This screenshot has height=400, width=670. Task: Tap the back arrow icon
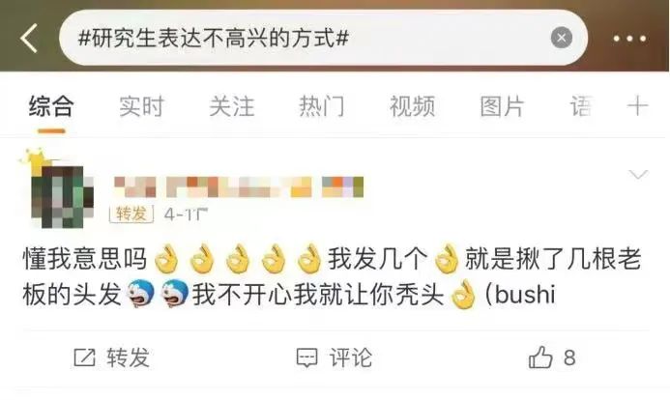pos(29,39)
